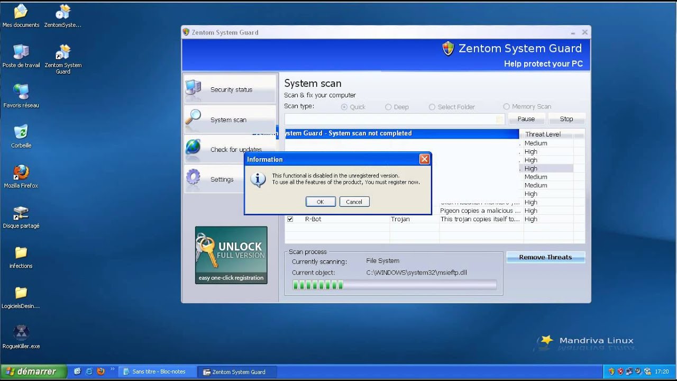
Task: Click the scan folder path input field
Action: pyautogui.click(x=395, y=120)
